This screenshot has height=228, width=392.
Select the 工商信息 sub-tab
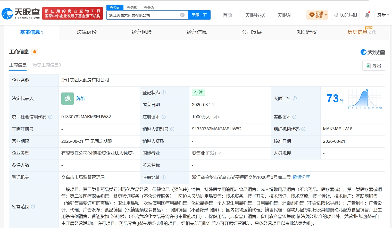(x=18, y=65)
